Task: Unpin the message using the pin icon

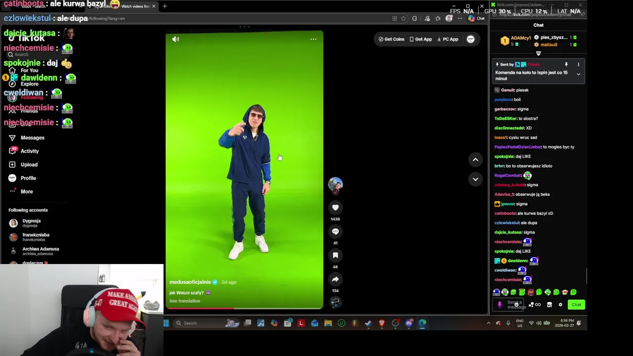Action: click(x=566, y=64)
